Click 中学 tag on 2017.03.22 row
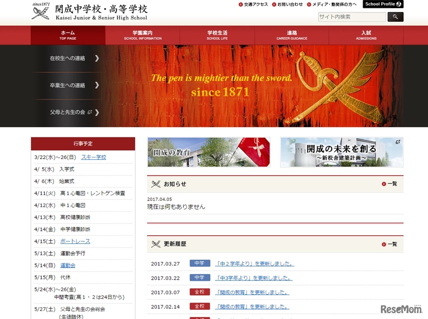Screen dimensions: 428x319 200,278
